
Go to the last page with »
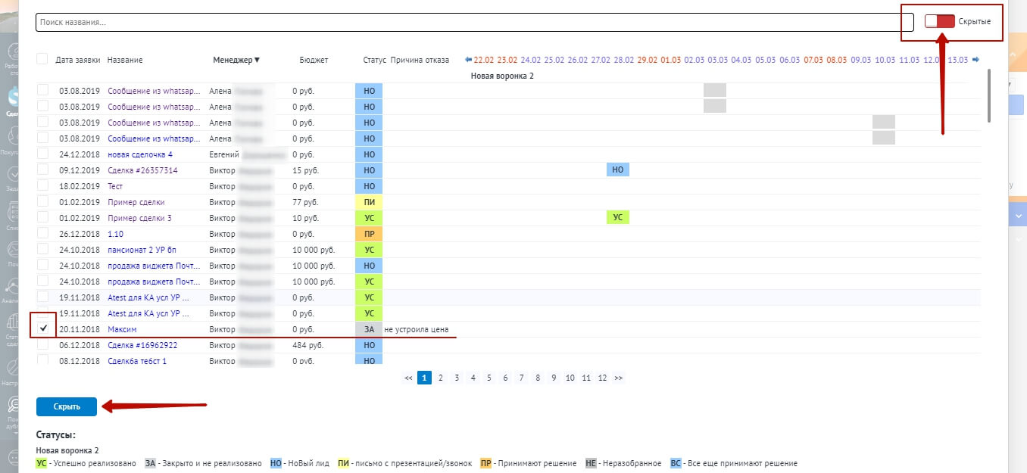(619, 378)
